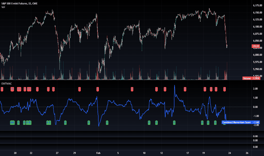The image size is (264, 156).
Task: Select the Feb label on the time axis
Action: pos(98,153)
